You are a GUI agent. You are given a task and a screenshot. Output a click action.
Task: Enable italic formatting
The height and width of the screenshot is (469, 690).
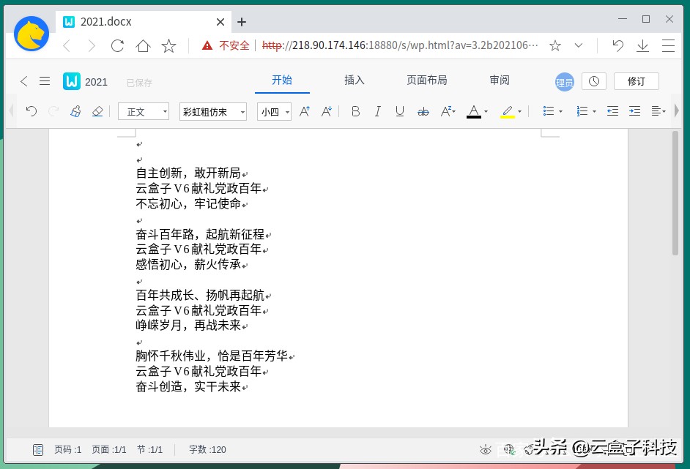tap(377, 111)
